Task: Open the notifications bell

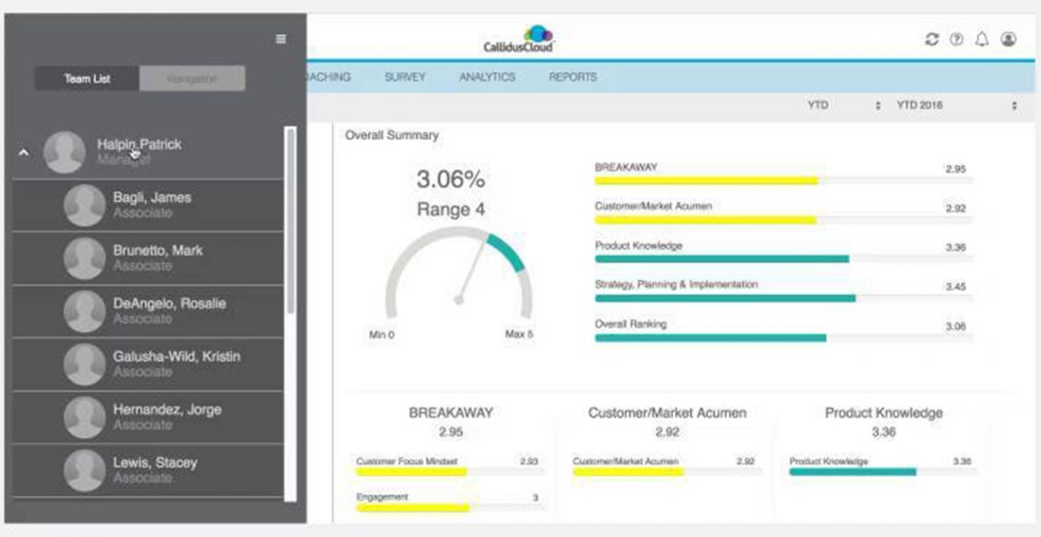Action: (982, 39)
